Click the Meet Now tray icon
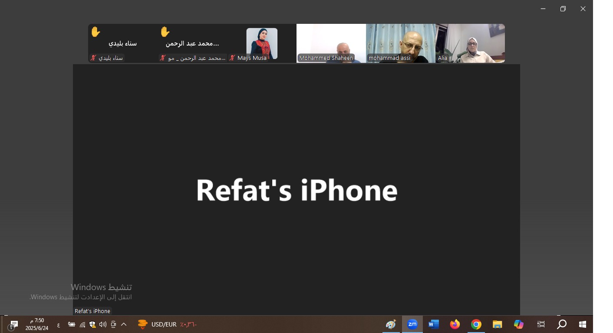Viewport: 613px width, 333px height. click(x=113, y=324)
